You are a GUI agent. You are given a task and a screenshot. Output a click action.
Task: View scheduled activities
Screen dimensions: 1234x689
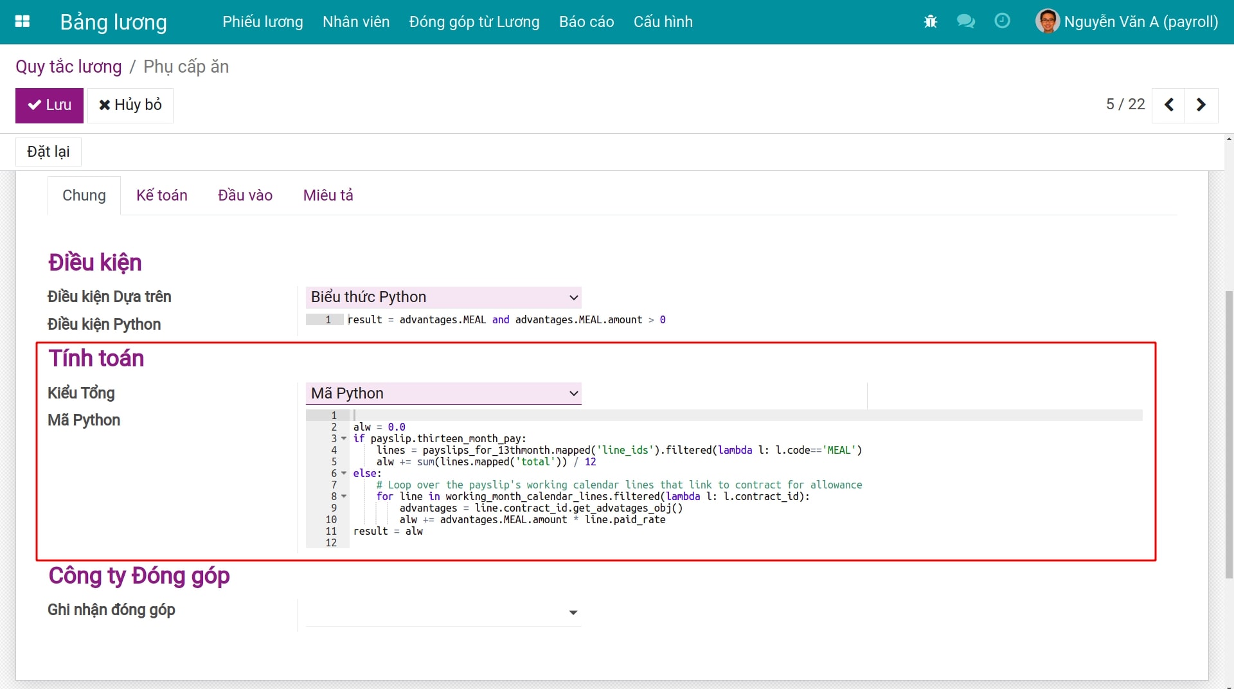[1002, 21]
